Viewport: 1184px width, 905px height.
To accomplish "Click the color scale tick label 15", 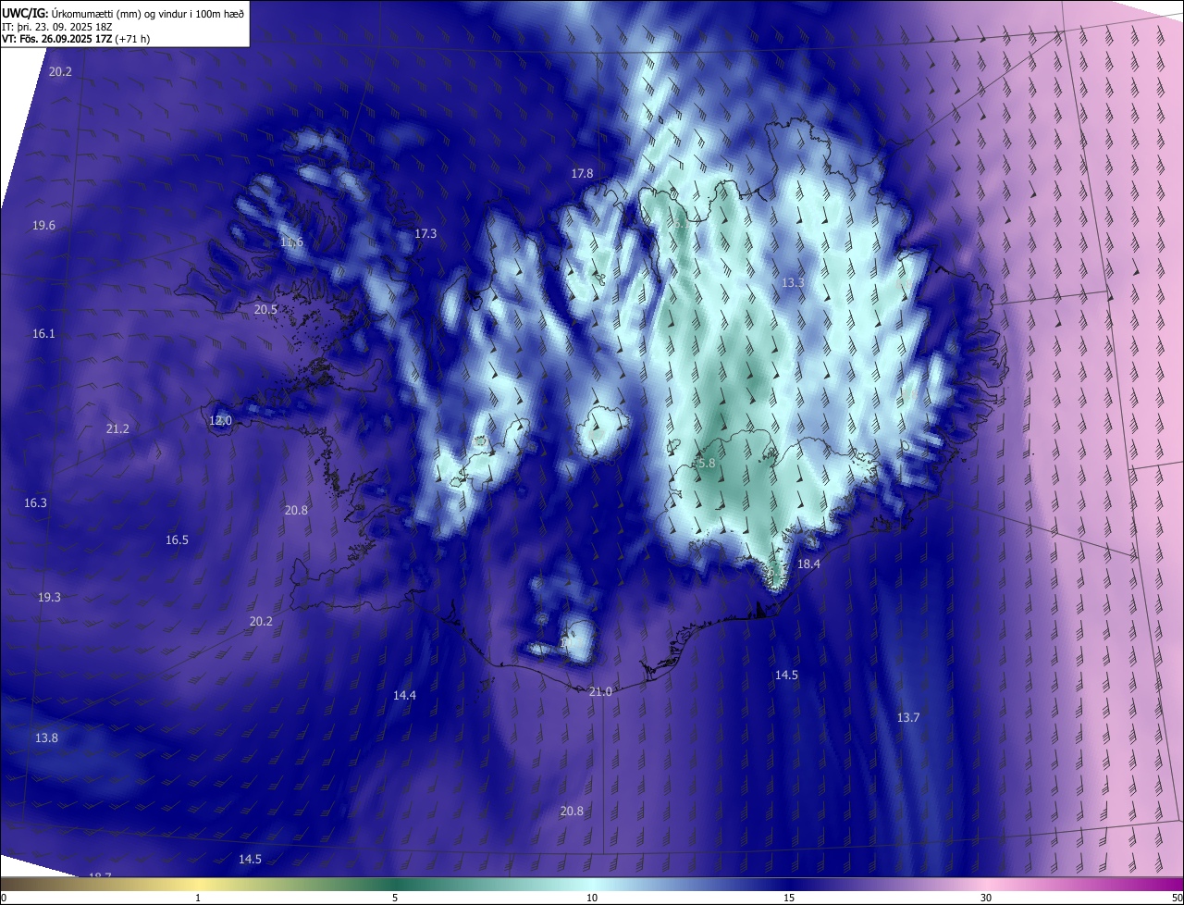I will pos(789,898).
